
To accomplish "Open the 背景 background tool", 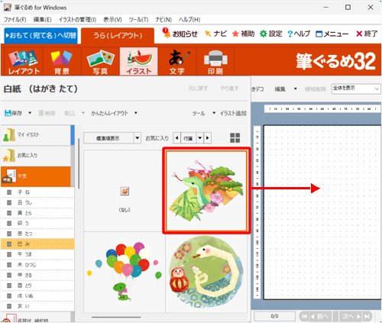I will (x=62, y=62).
